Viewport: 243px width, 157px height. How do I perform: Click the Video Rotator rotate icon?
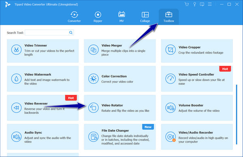point(93,108)
